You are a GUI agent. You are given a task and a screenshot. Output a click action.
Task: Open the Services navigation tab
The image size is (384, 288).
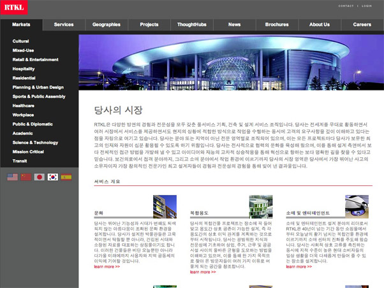coord(64,24)
